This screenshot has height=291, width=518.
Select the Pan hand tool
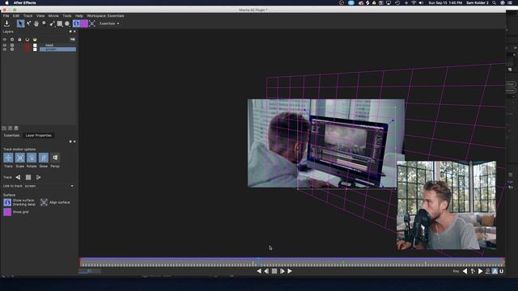(36, 23)
